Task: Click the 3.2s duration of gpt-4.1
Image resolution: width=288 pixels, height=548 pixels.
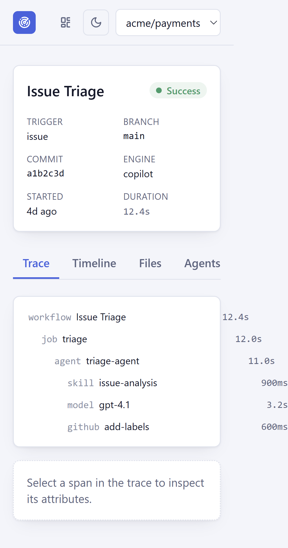Action: click(x=277, y=405)
